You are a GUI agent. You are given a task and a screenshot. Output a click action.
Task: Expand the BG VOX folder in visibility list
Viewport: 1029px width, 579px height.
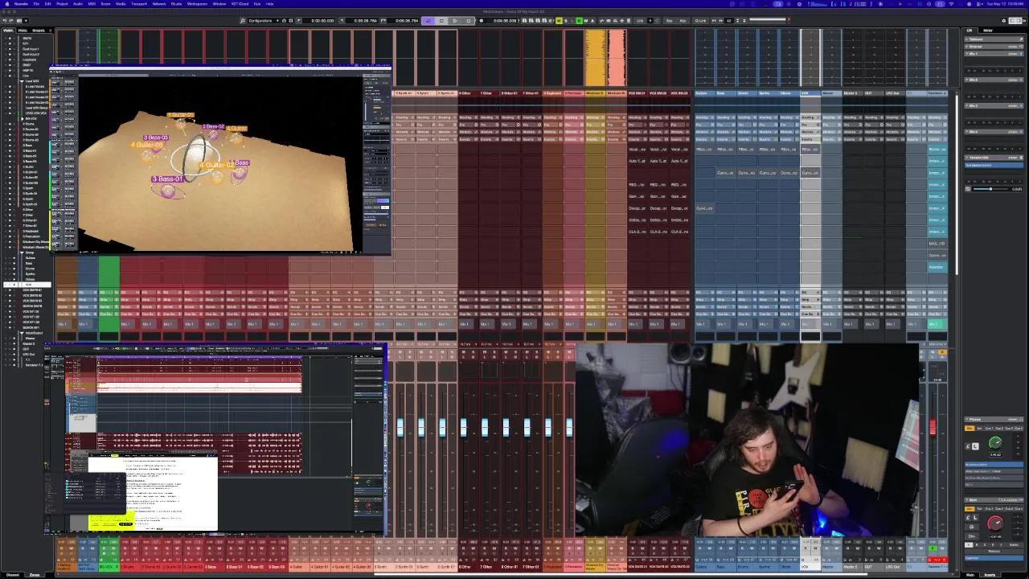tap(22, 118)
